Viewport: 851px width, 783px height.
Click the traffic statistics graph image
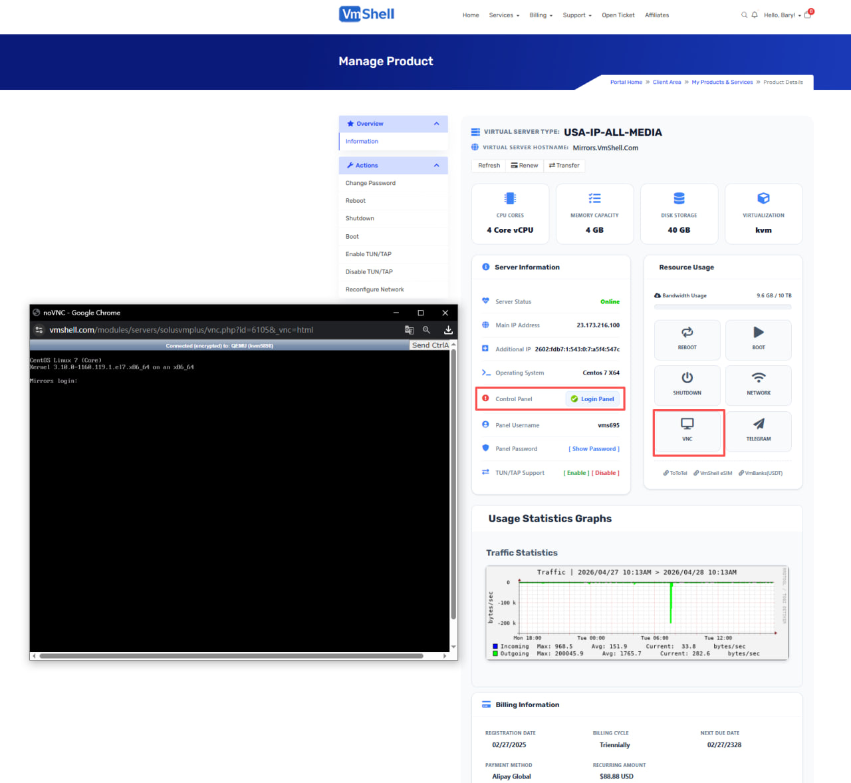coord(638,613)
